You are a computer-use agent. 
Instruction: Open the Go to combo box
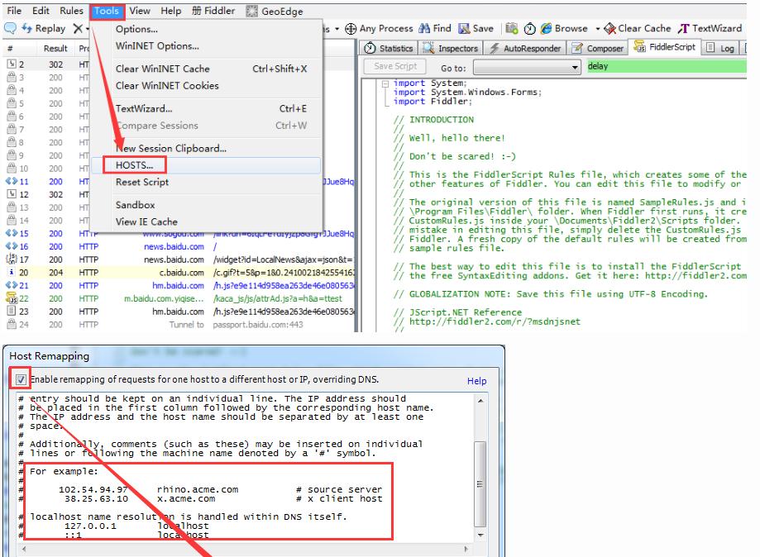[x=527, y=67]
